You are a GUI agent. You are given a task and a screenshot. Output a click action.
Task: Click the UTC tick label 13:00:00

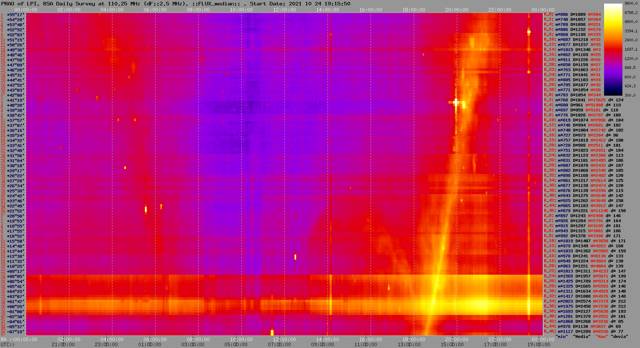(x=408, y=345)
